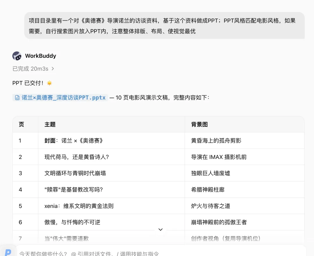Click the user request message bubble

[164, 26]
